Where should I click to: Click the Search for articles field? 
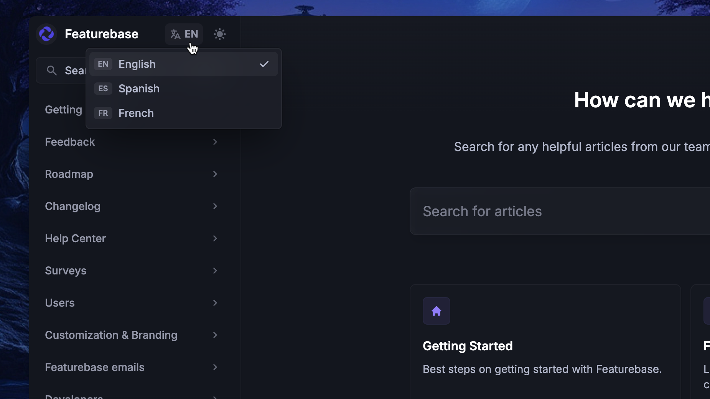point(560,211)
